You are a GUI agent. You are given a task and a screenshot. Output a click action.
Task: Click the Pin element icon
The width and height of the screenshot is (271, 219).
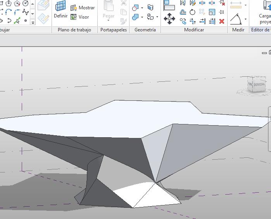coord(222,12)
